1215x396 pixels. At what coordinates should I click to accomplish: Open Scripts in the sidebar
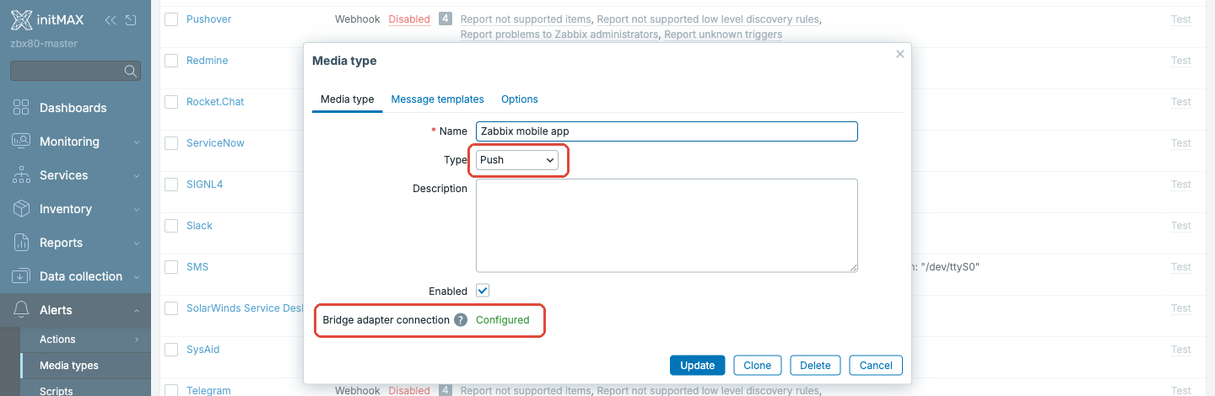57,390
